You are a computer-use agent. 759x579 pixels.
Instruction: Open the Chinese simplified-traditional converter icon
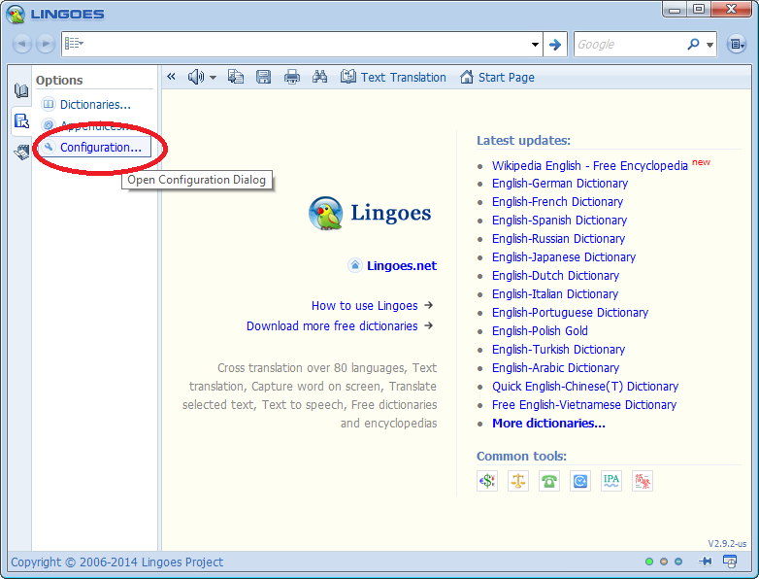(x=643, y=481)
